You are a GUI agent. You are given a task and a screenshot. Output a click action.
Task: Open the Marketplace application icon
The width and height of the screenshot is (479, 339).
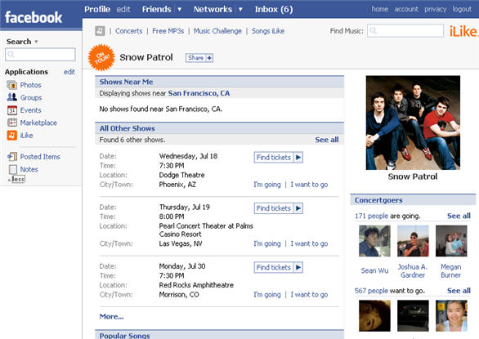point(12,123)
